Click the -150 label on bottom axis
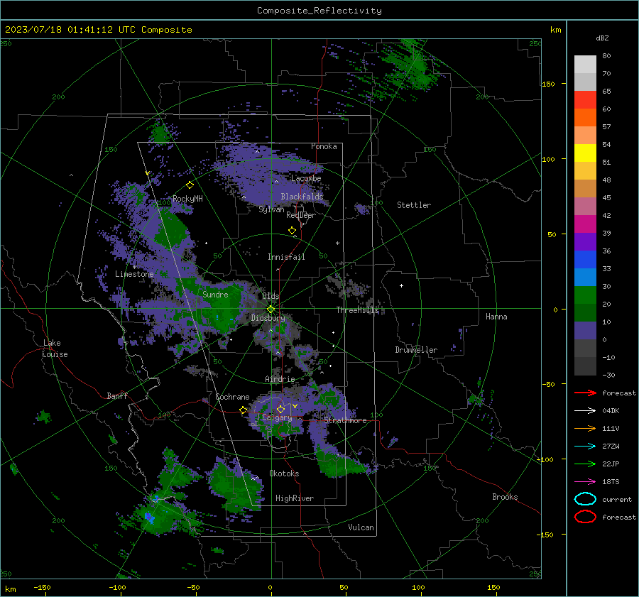Viewport: 639px width, 597px height. tap(42, 587)
